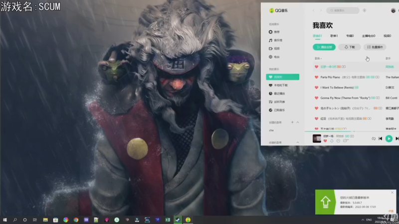Unlike the first song 旧梦一场
Viewport: 399px width, 224px height.
tap(316, 67)
